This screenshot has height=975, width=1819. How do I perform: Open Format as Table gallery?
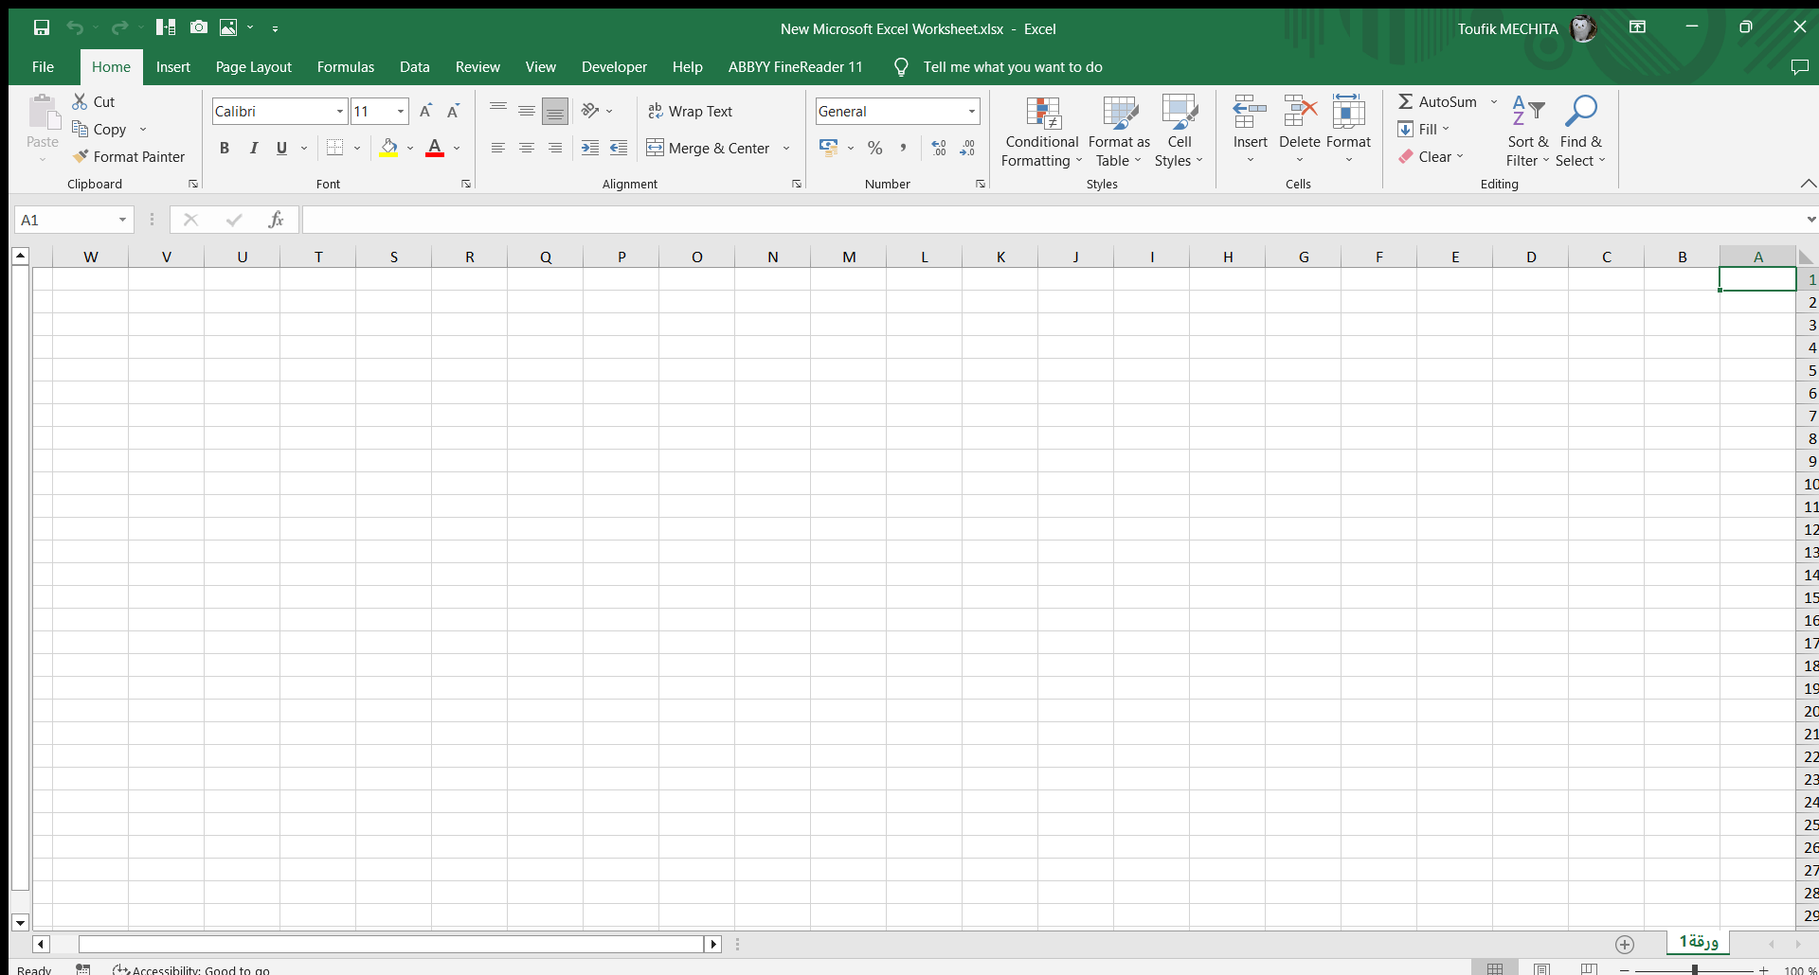(1119, 132)
